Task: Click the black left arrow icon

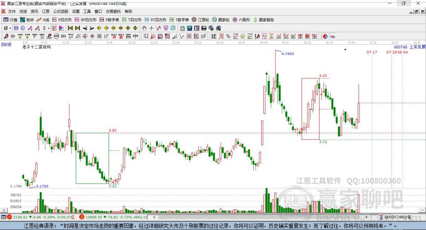Action: (x=85, y=28)
